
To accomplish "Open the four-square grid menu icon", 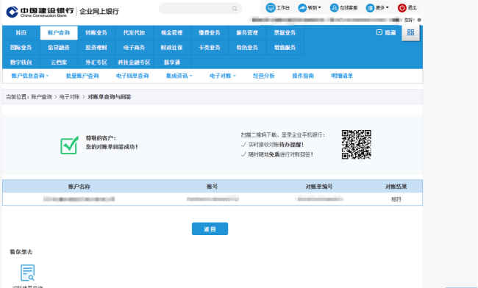I will [410, 32].
